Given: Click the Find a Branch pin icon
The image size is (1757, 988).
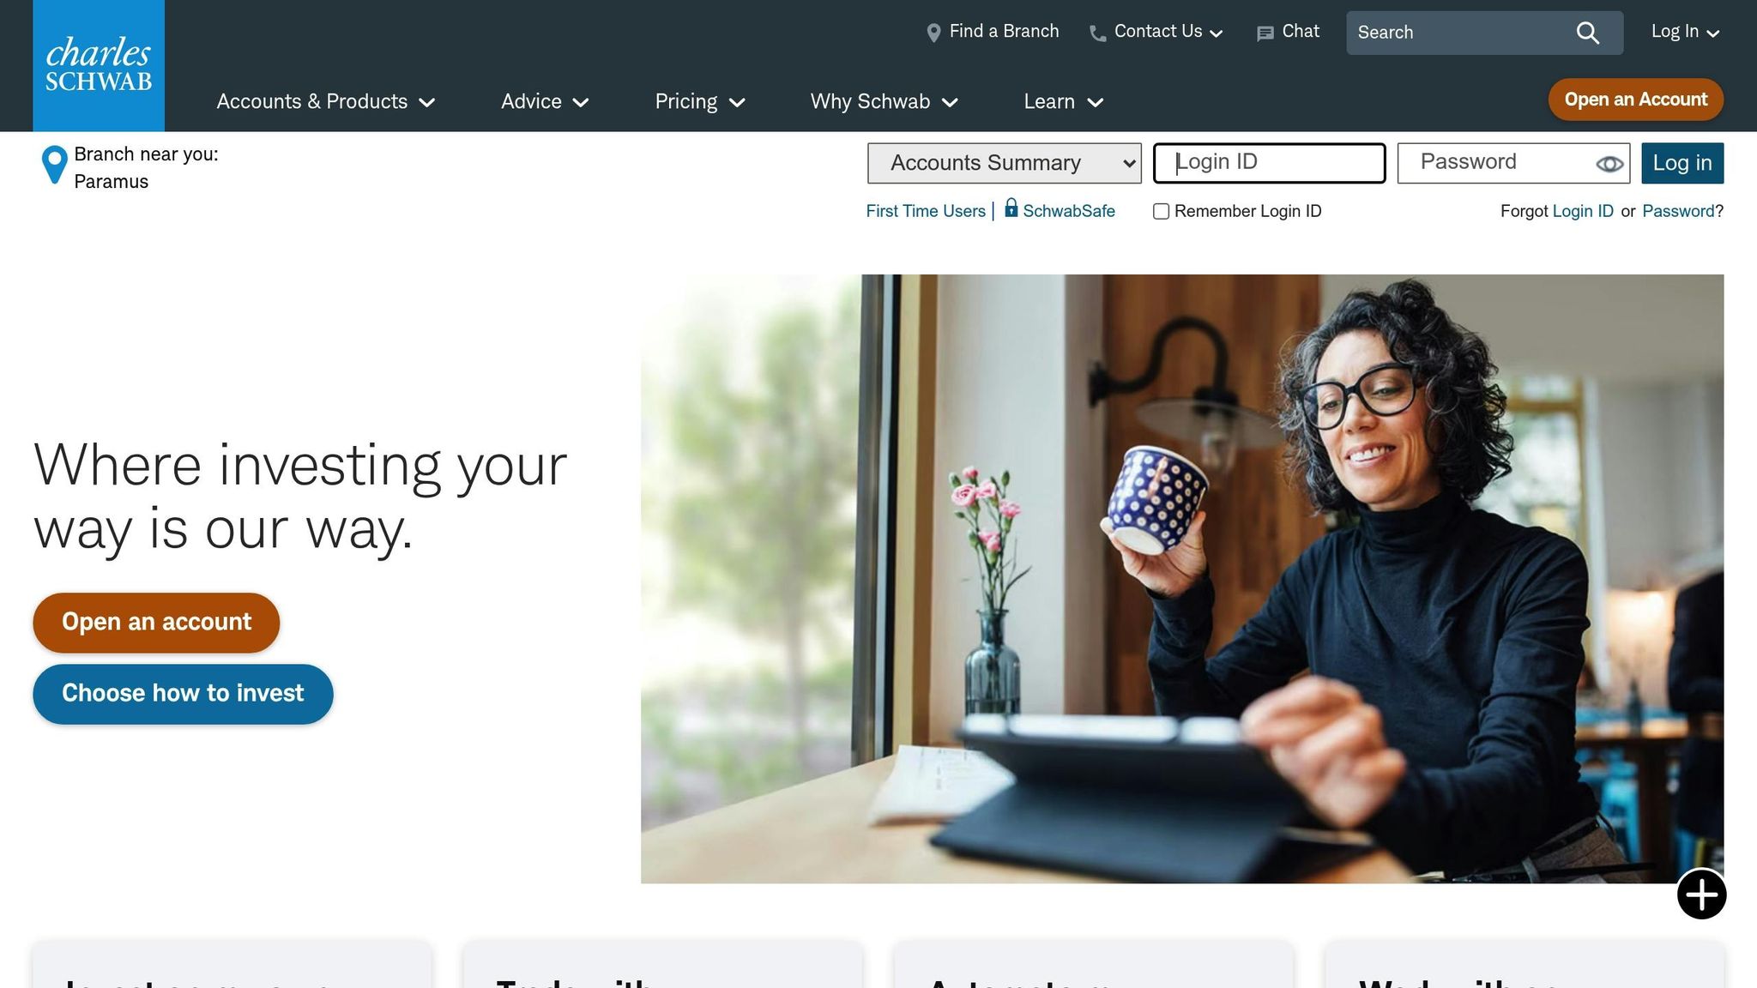Looking at the screenshot, I should [933, 33].
